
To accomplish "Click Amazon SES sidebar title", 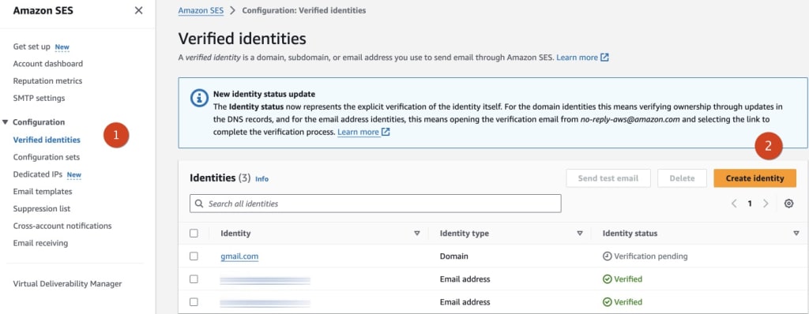I will pyautogui.click(x=43, y=10).
